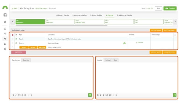Click the Add Component button
The height and width of the screenshot is (103, 180).
(170, 30)
